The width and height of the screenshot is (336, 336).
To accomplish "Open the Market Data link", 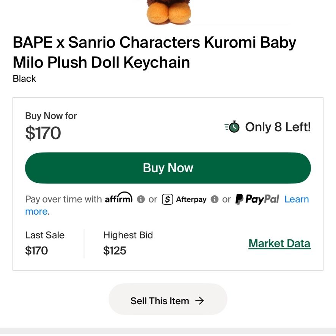I will click(x=279, y=243).
